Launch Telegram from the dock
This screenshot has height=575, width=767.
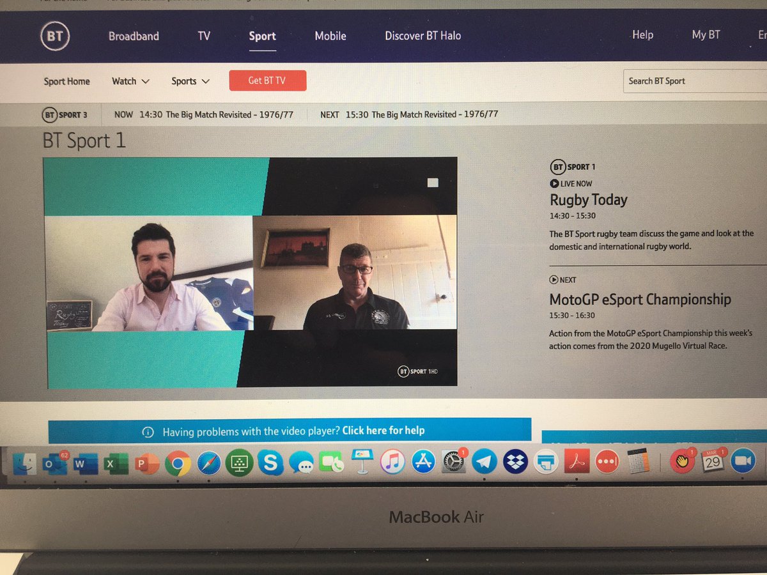point(484,462)
